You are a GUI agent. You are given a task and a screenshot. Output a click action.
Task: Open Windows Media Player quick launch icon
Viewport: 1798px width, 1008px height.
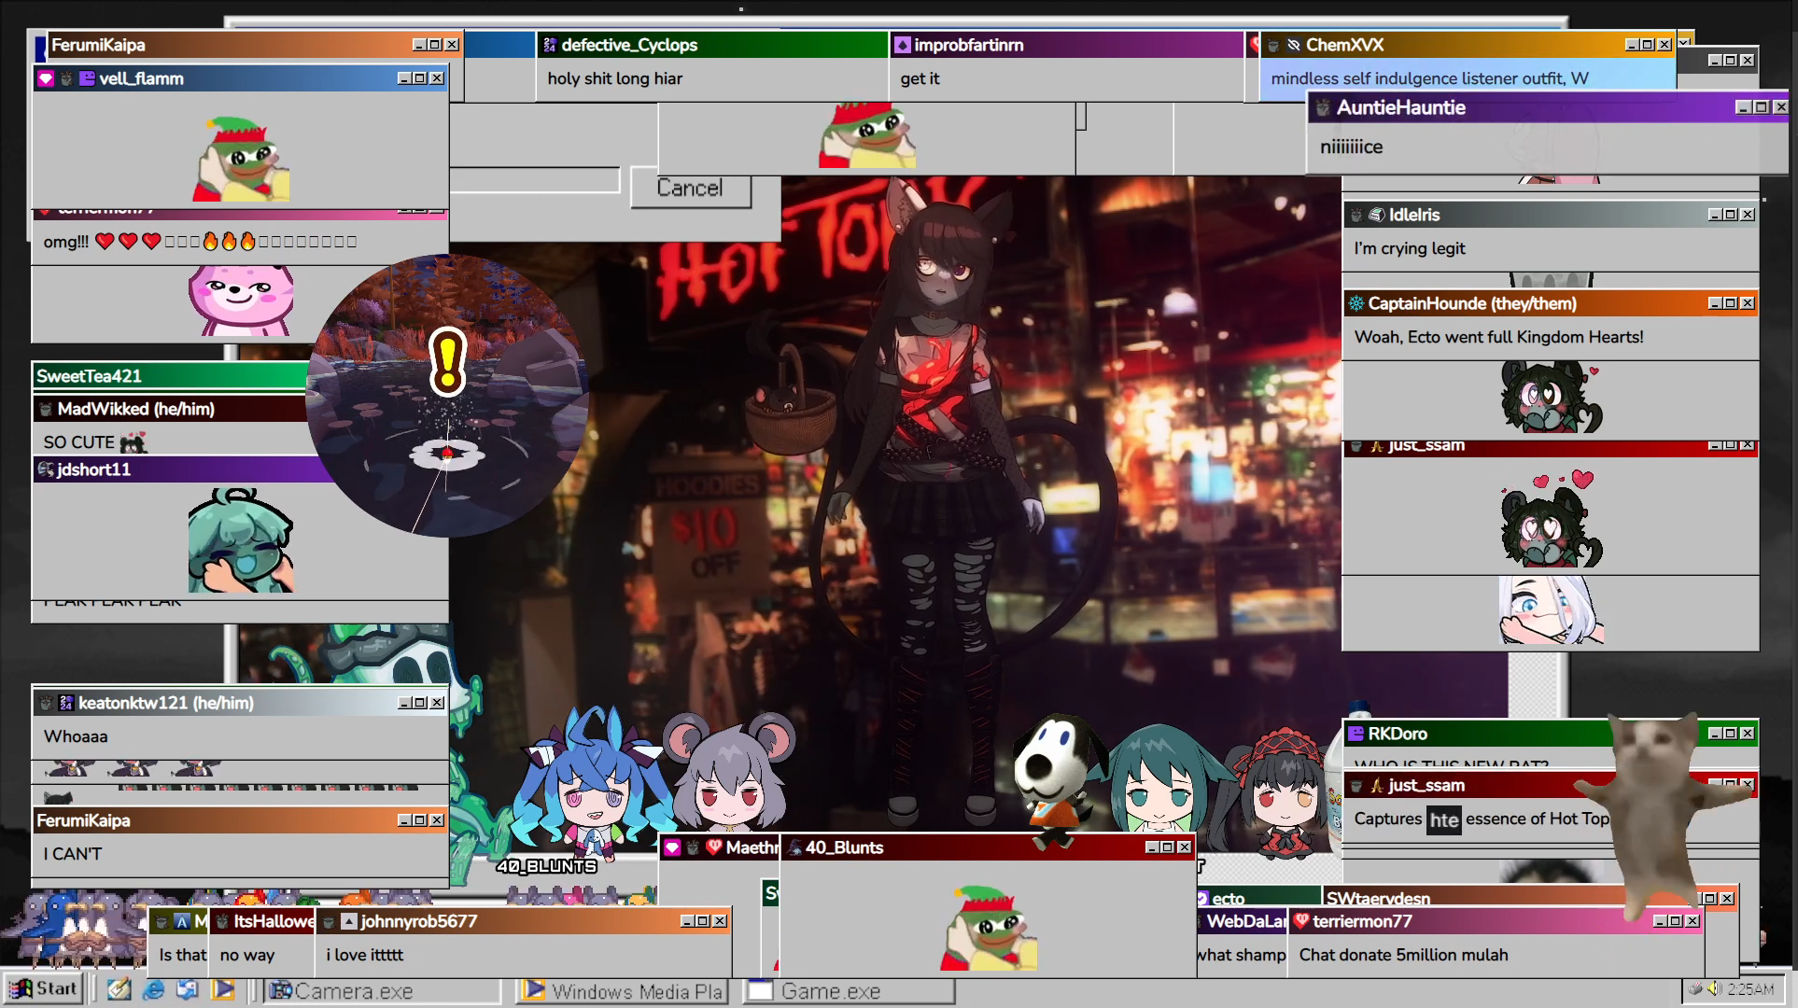click(x=222, y=989)
